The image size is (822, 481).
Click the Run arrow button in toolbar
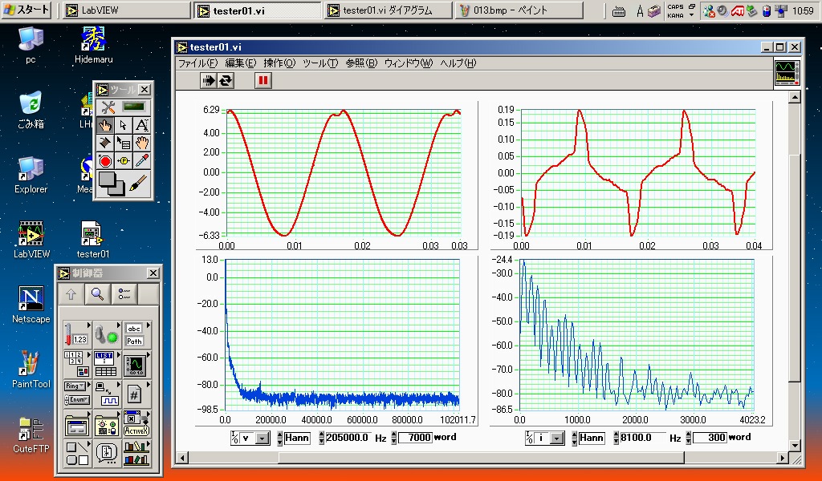pyautogui.click(x=209, y=80)
